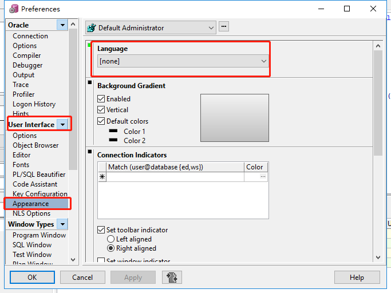The image size is (391, 293).
Task: Select the Appearance item
Action: click(37, 204)
